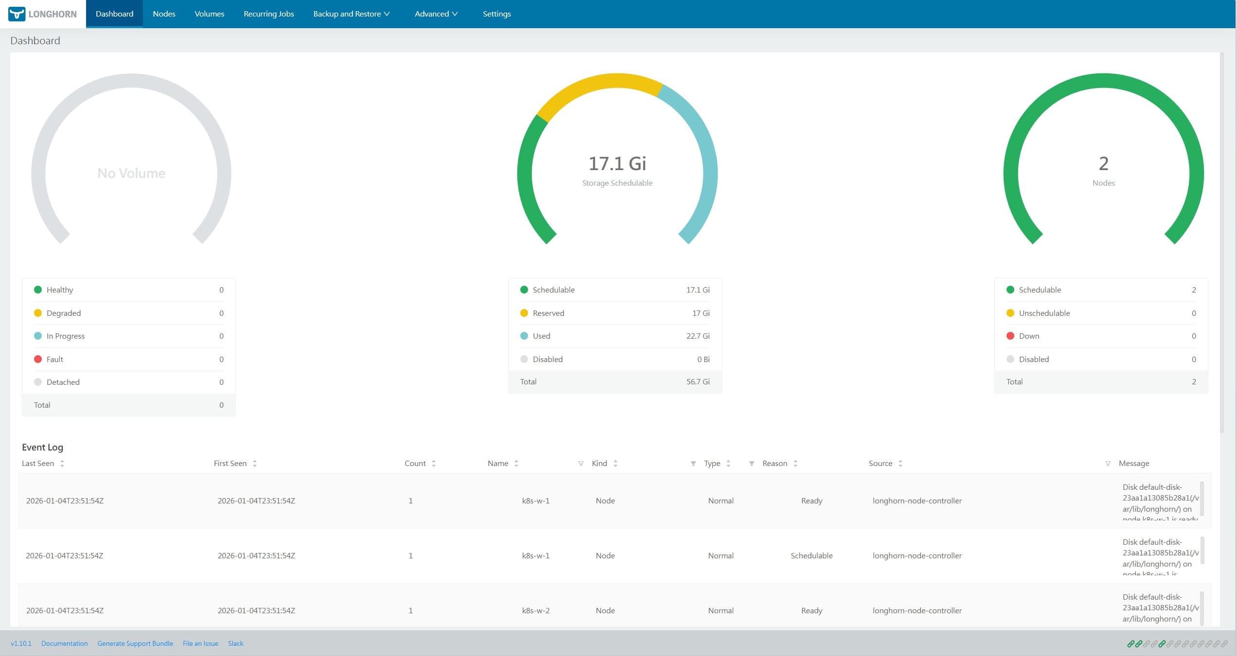The height and width of the screenshot is (656, 1237).
Task: Sort event log by Last Seen arrows
Action: click(x=62, y=463)
